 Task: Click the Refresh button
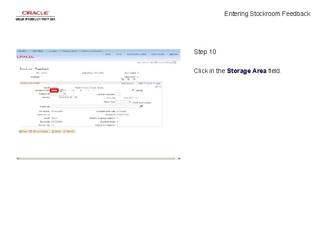point(69,132)
